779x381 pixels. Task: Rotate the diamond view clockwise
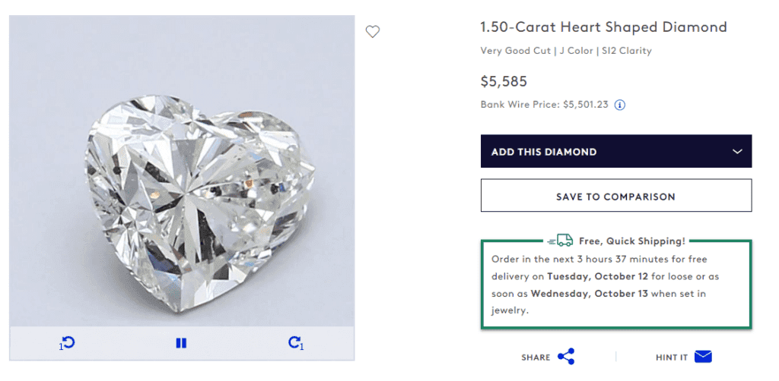[x=296, y=343]
